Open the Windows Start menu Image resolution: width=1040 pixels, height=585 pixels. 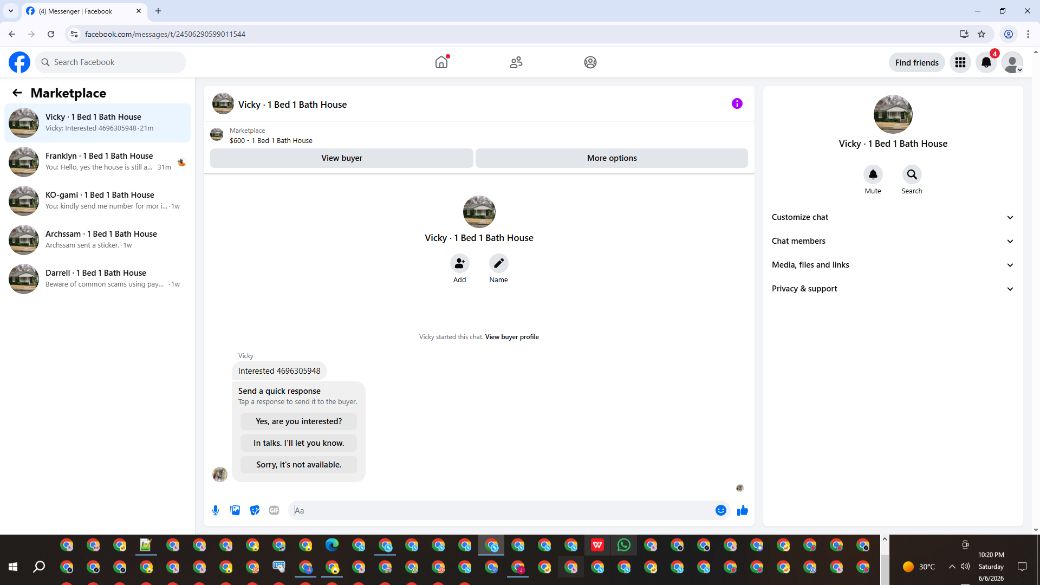(13, 567)
